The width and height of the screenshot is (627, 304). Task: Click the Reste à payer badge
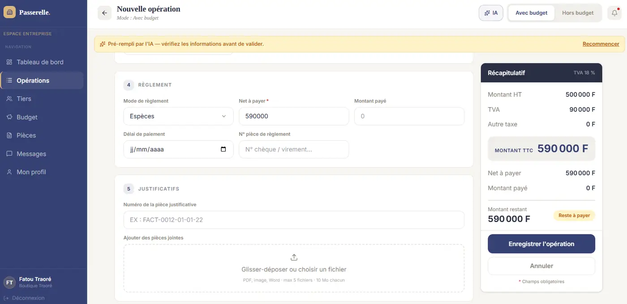pyautogui.click(x=575, y=216)
